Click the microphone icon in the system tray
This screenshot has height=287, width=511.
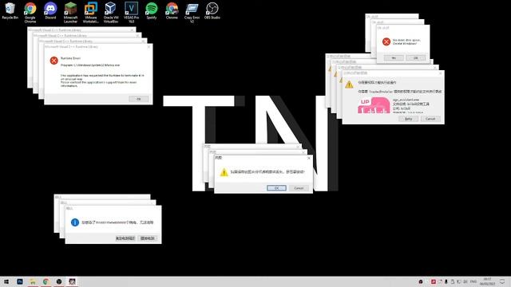point(446,281)
